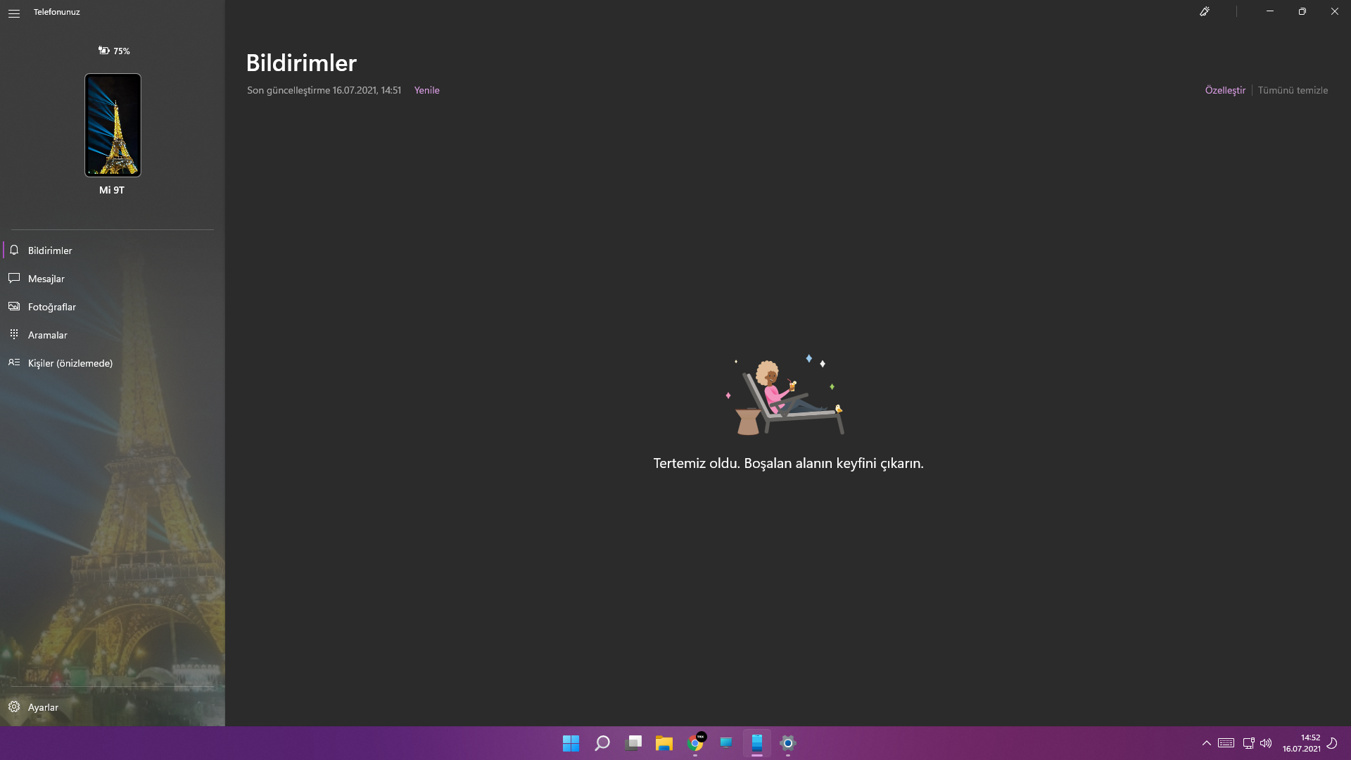1351x760 pixels.
Task: Switch to Chrome on the taskbar
Action: click(x=695, y=743)
